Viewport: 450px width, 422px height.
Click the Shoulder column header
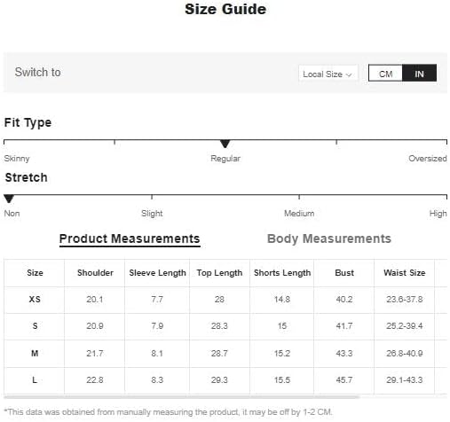click(95, 272)
